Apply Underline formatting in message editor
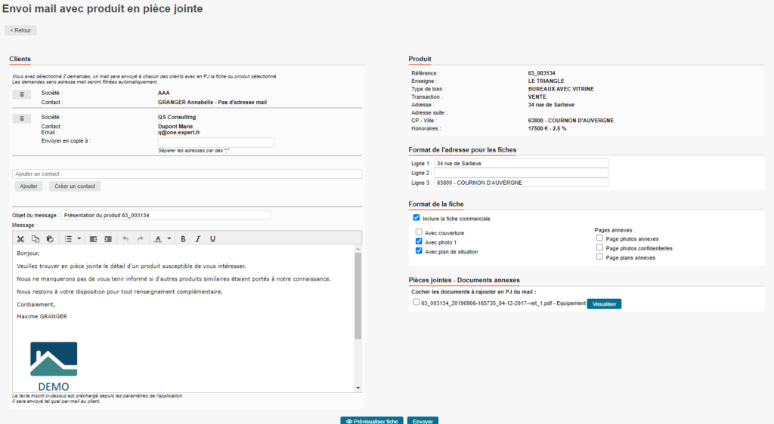The width and height of the screenshot is (774, 424). pos(212,239)
